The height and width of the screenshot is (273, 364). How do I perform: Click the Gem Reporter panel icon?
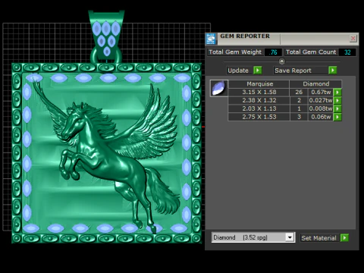click(211, 39)
